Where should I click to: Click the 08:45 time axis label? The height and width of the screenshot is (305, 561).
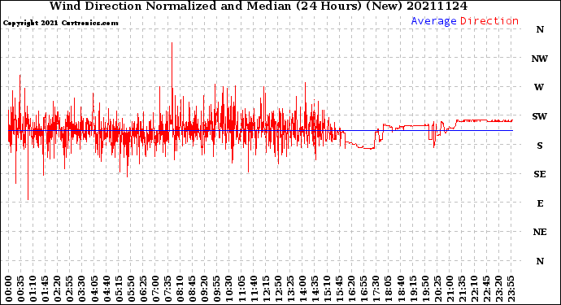coord(192,289)
